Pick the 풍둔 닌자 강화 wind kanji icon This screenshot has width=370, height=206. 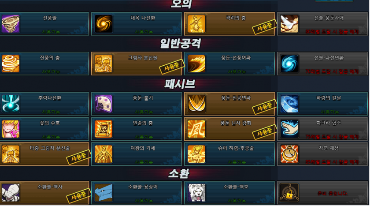196,129
